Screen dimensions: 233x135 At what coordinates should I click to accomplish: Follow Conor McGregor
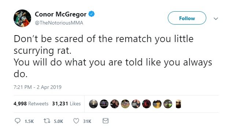click(x=187, y=18)
